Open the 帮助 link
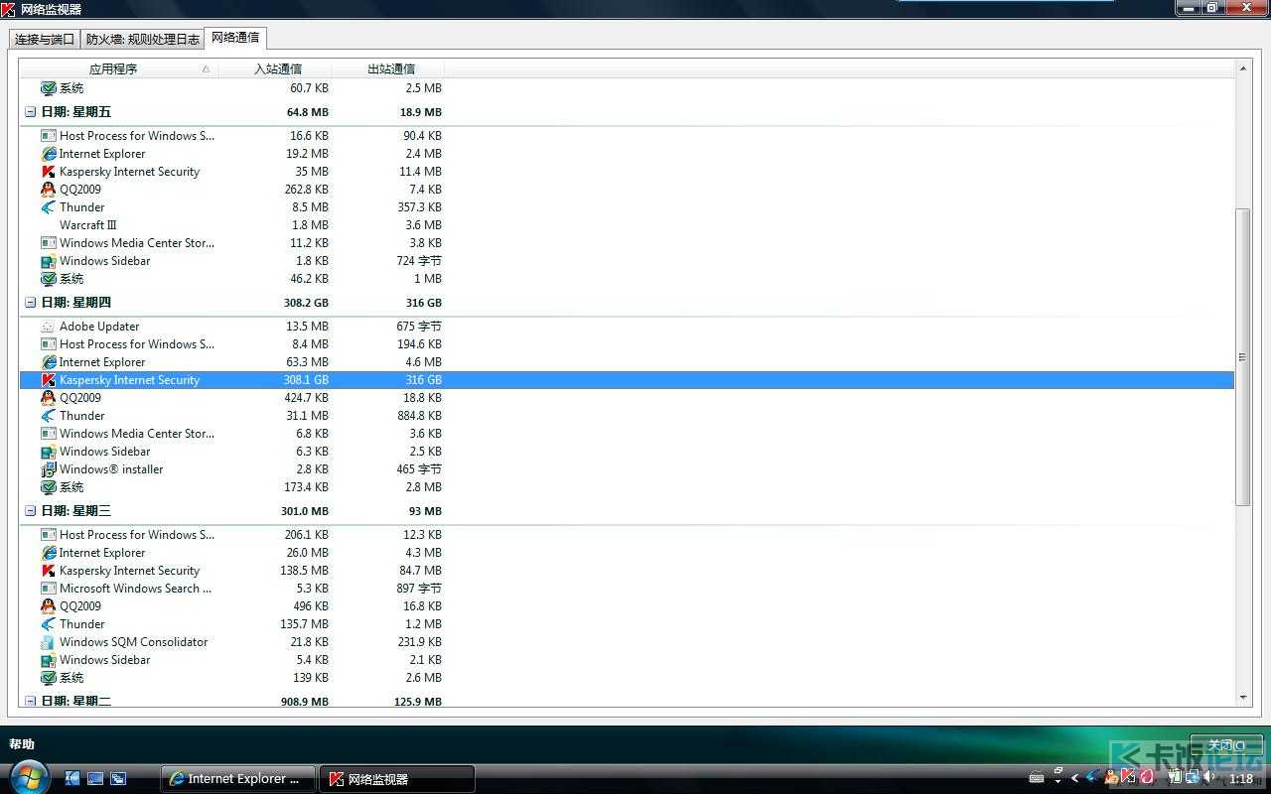Viewport: 1271px width, 794px height. point(22,744)
